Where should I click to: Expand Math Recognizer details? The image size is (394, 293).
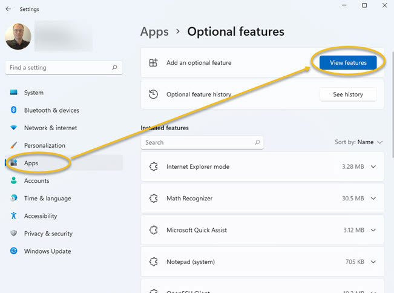click(x=373, y=199)
